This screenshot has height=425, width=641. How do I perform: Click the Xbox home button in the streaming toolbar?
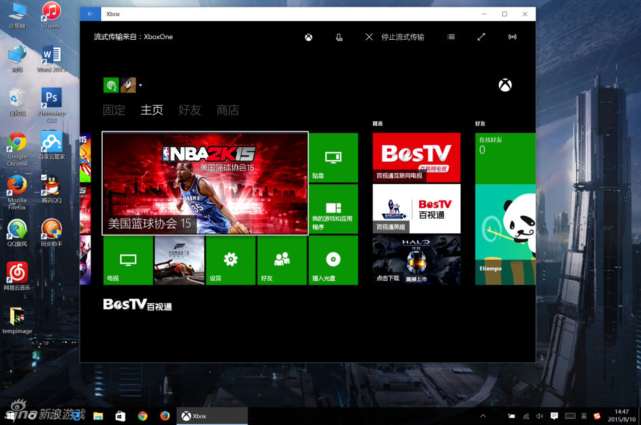coord(308,37)
